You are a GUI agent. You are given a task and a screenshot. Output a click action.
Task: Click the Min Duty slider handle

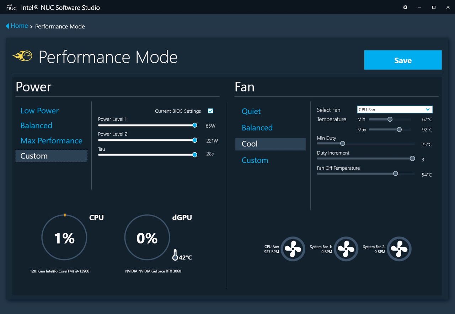(x=343, y=144)
